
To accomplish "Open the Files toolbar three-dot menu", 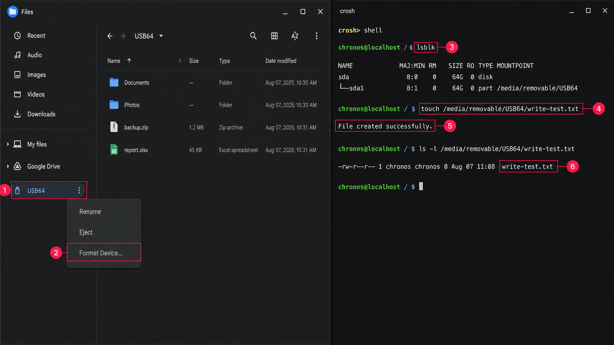I will click(317, 36).
